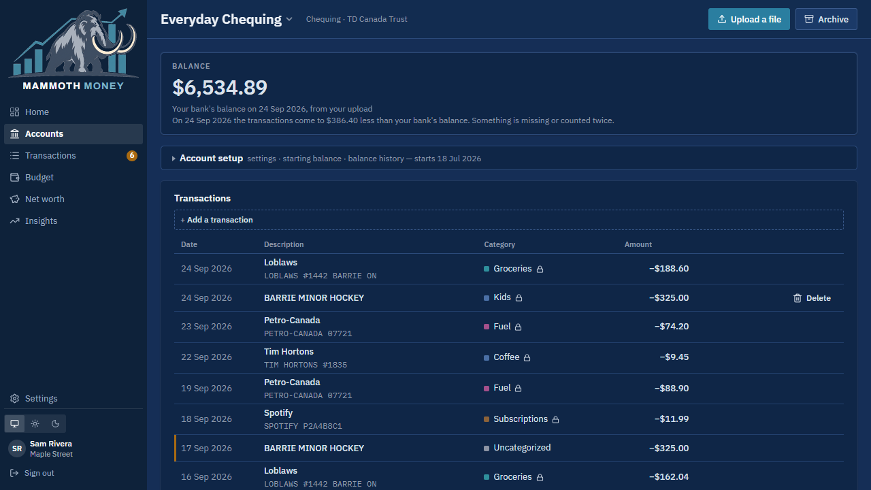Click the −$74.20 amount
This screenshot has width=871, height=490.
coord(672,327)
